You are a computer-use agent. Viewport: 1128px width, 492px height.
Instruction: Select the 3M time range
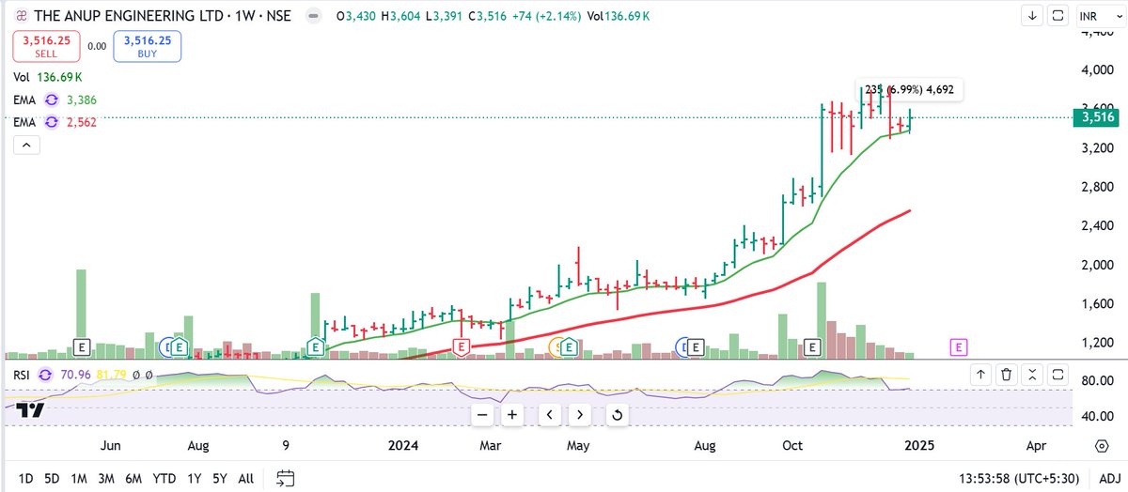tap(107, 478)
